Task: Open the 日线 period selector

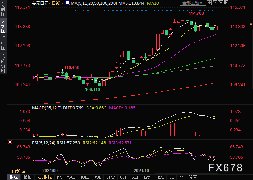Action: pos(19,171)
